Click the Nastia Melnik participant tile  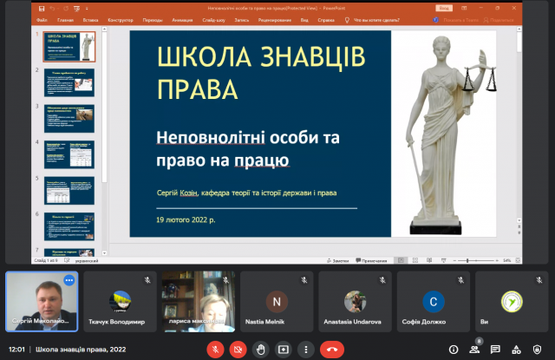pyautogui.click(x=277, y=302)
